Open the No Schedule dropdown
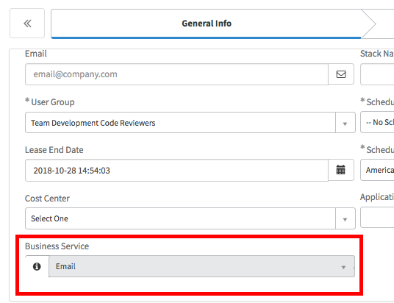The width and height of the screenshot is (394, 303). click(x=377, y=123)
